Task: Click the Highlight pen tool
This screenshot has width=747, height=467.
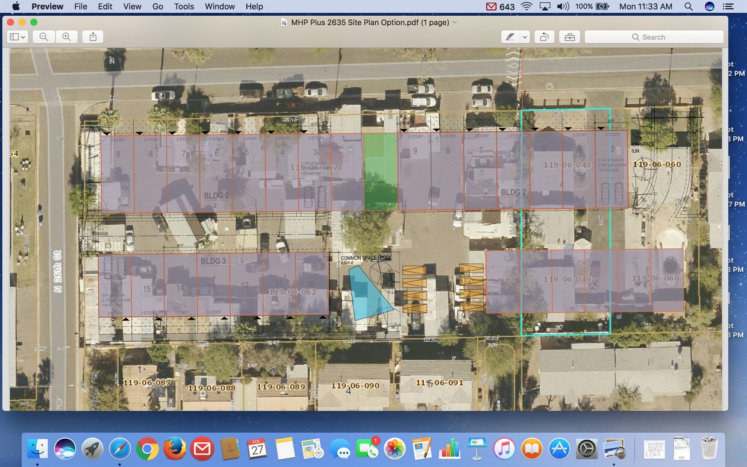Action: pyautogui.click(x=510, y=37)
